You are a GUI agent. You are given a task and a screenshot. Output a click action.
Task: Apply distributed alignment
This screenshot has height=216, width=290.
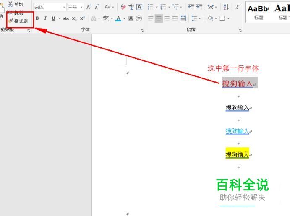coord(183,18)
